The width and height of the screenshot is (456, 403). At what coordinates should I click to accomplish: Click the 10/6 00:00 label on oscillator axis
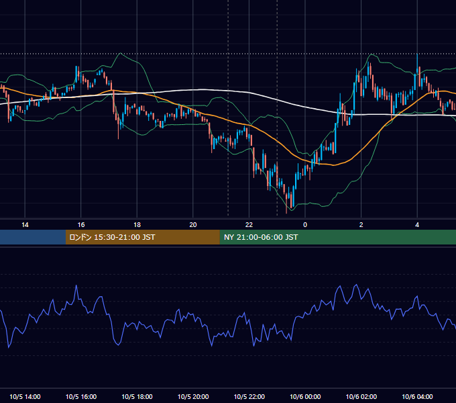305,396
